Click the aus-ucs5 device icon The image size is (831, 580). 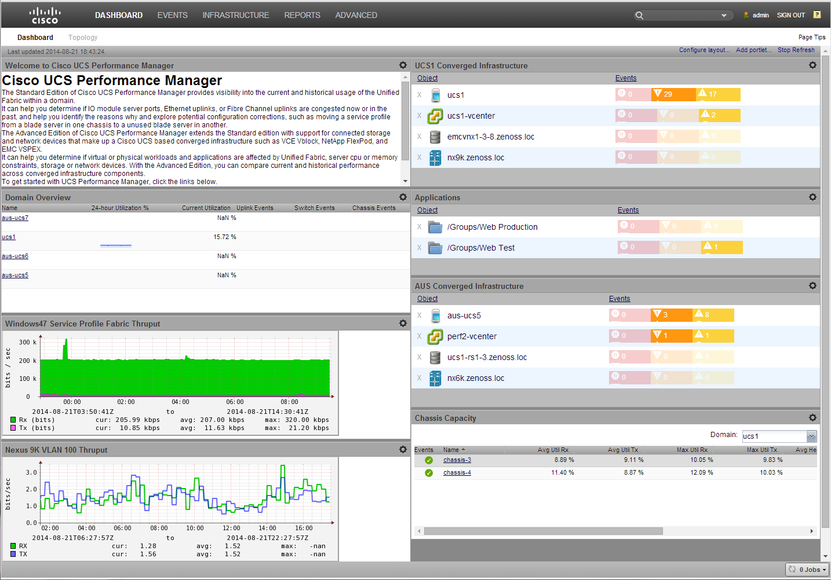click(x=435, y=315)
